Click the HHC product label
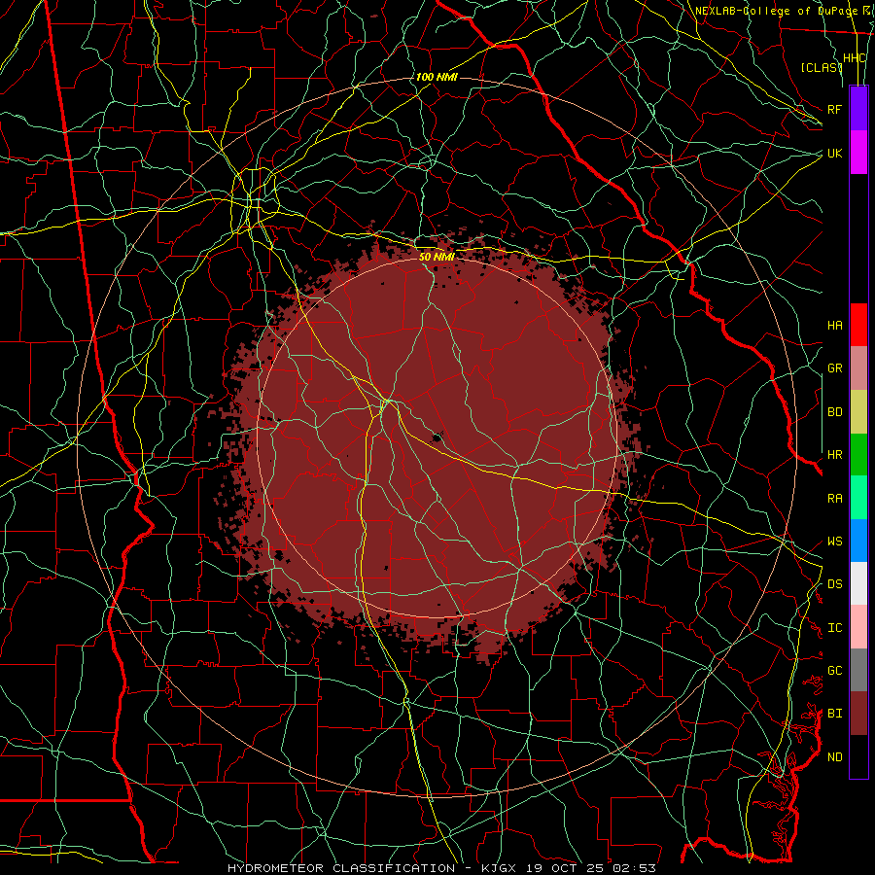875x875 pixels. click(x=855, y=58)
